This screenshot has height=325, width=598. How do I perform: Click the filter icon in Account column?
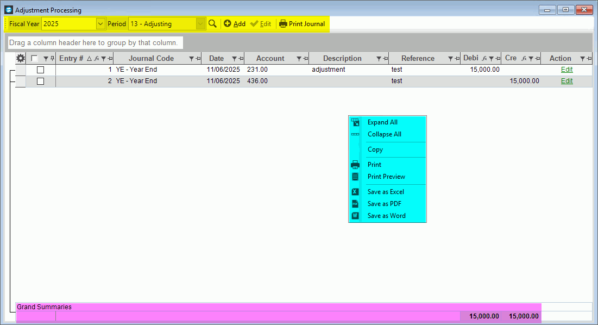click(298, 59)
